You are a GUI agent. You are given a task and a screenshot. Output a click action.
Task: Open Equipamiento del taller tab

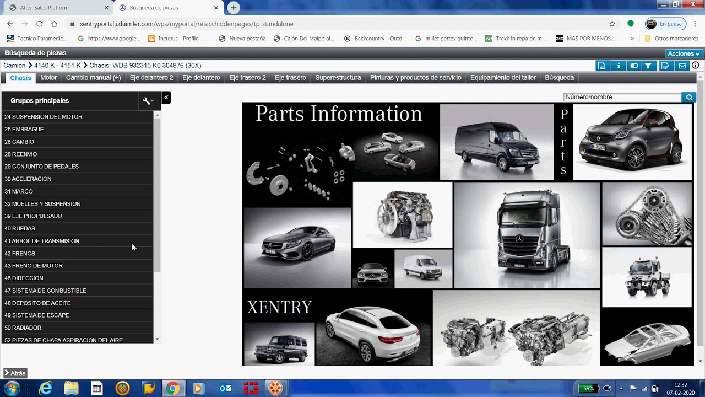click(503, 78)
